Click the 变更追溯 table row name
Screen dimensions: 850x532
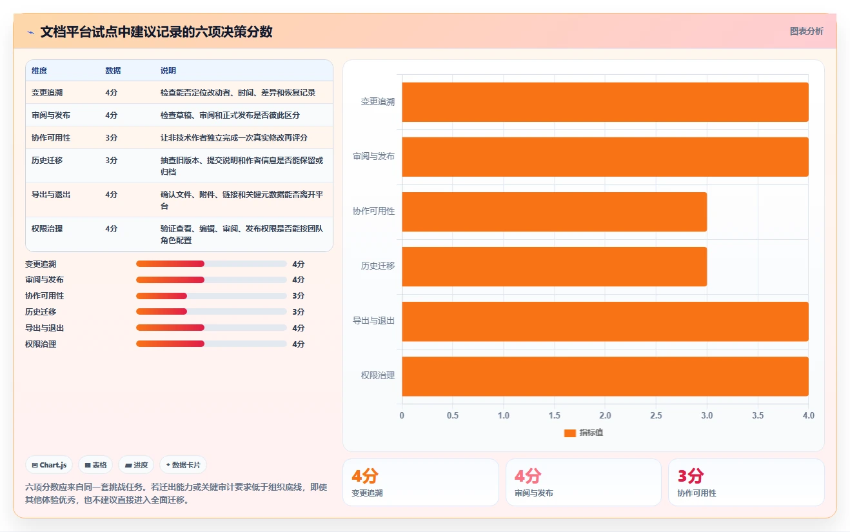(x=47, y=93)
